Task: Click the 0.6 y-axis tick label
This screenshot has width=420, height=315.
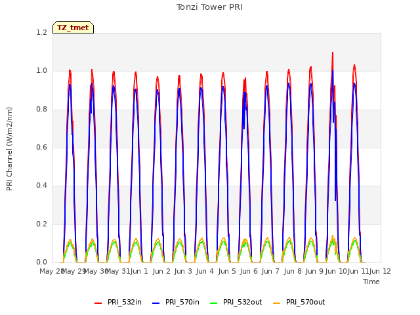Action: (x=41, y=147)
